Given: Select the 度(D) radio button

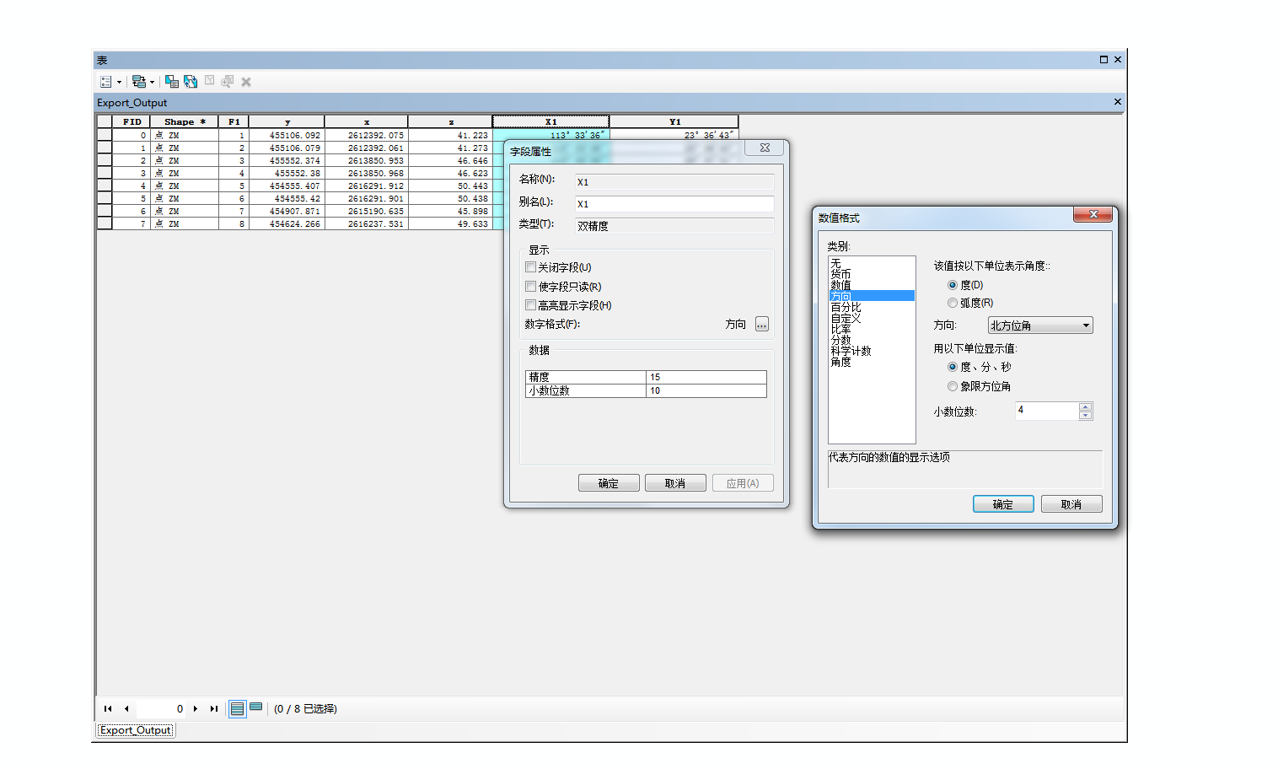Looking at the screenshot, I should coord(953,285).
